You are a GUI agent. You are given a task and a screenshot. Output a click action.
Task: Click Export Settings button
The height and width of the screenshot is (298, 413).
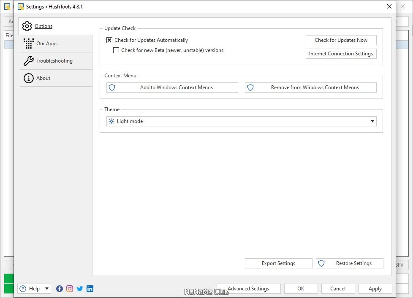(x=278, y=263)
